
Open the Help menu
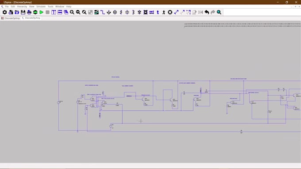[69, 7]
